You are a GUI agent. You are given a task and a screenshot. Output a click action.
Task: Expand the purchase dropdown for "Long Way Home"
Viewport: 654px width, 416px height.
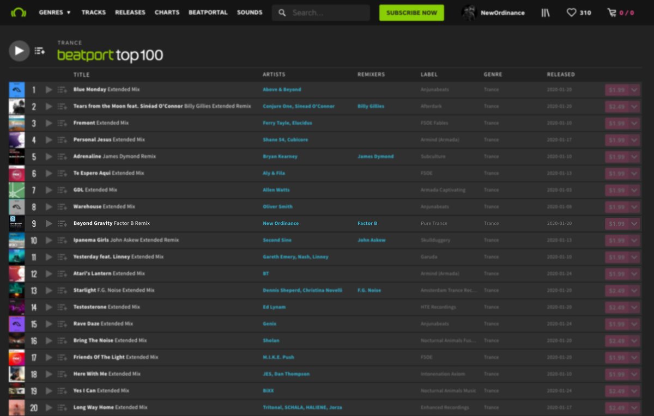634,407
